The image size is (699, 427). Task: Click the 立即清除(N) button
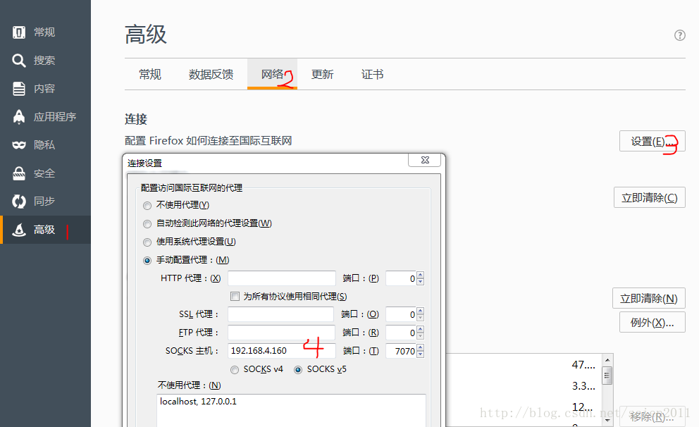pos(649,298)
